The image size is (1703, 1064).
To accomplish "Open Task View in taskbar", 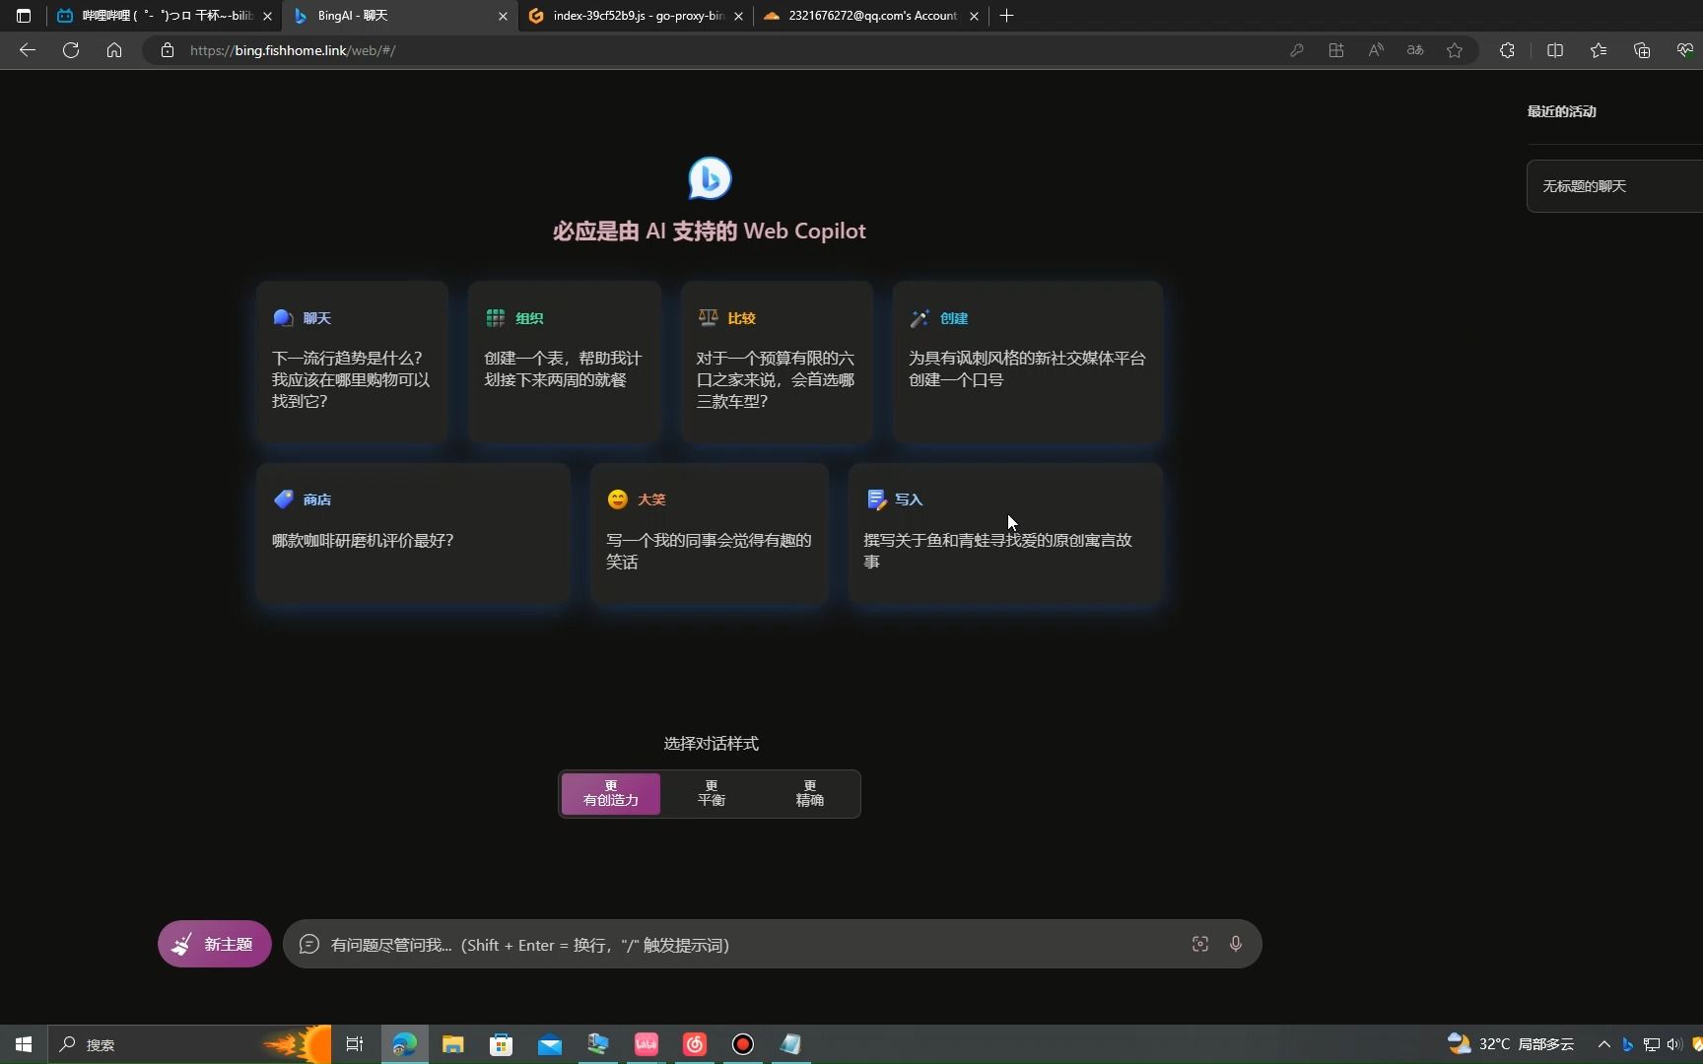I will (x=355, y=1044).
